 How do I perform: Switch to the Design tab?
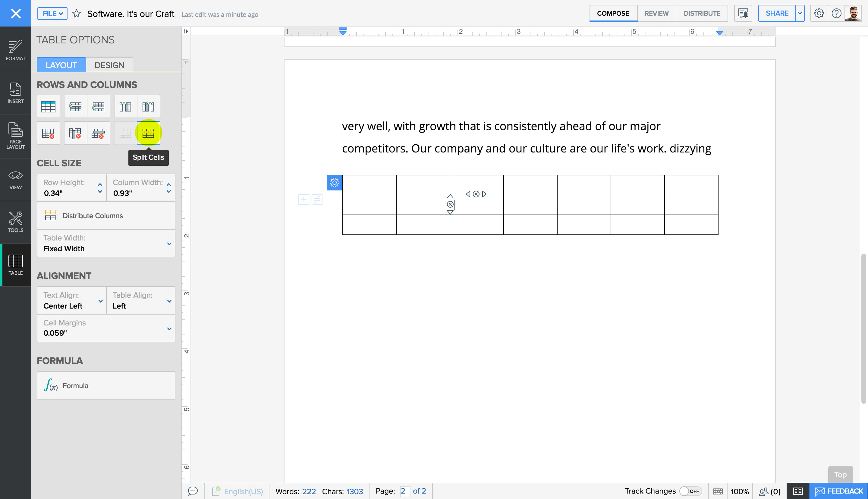click(109, 65)
